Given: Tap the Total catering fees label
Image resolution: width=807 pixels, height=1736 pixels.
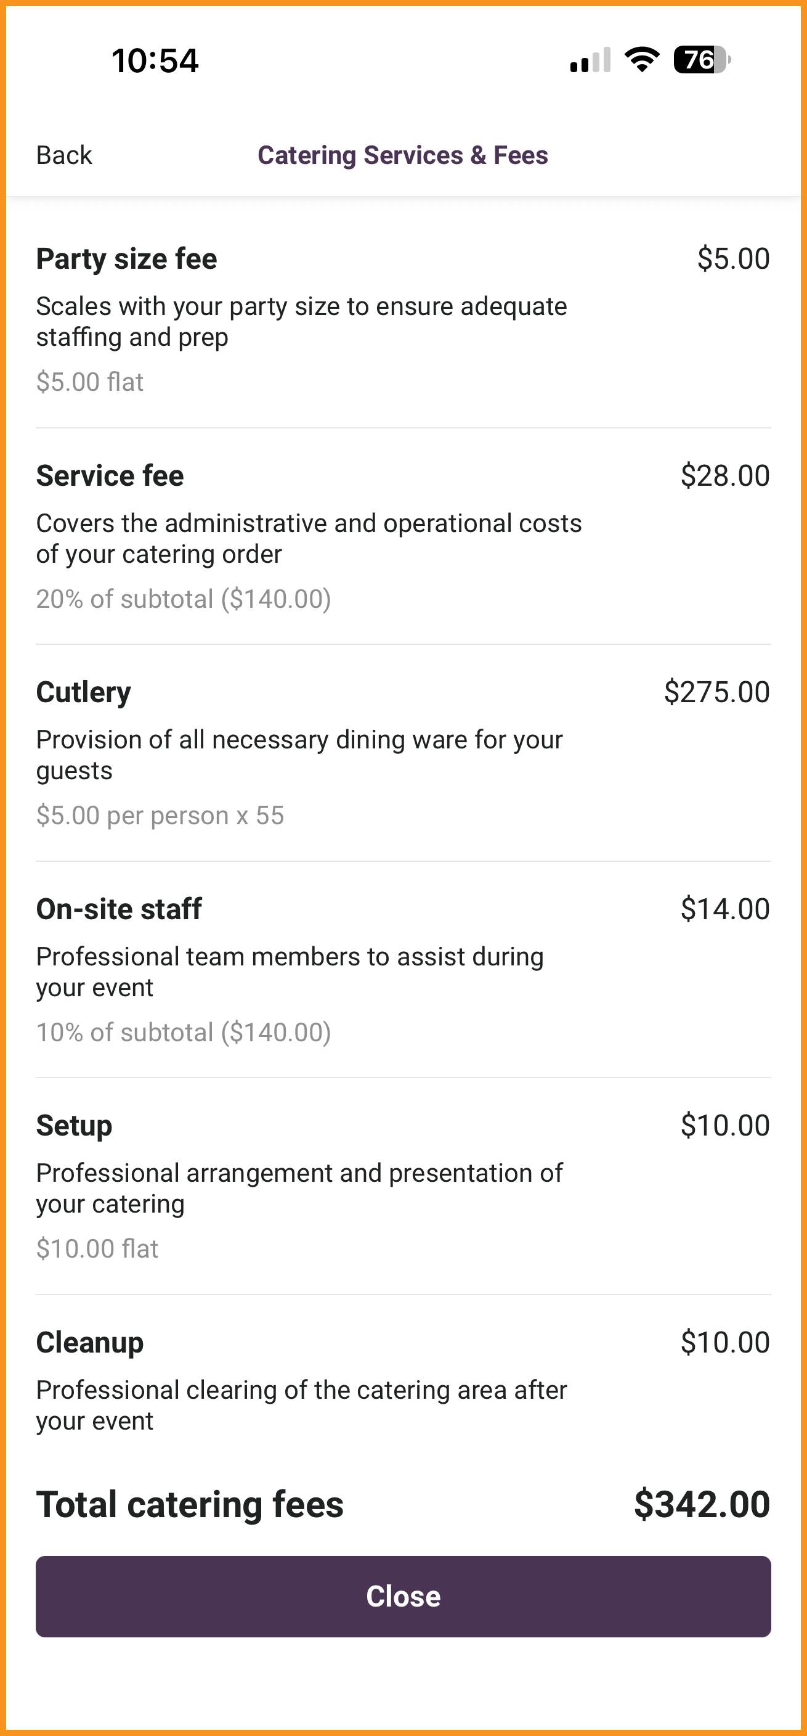Looking at the screenshot, I should point(190,1505).
